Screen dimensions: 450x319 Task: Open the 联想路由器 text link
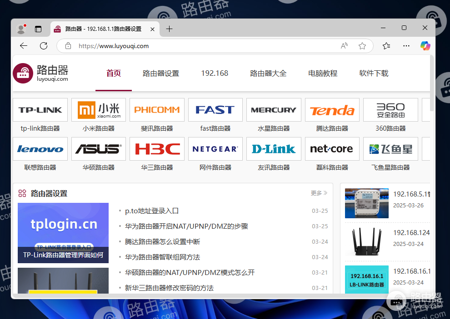tap(40, 167)
